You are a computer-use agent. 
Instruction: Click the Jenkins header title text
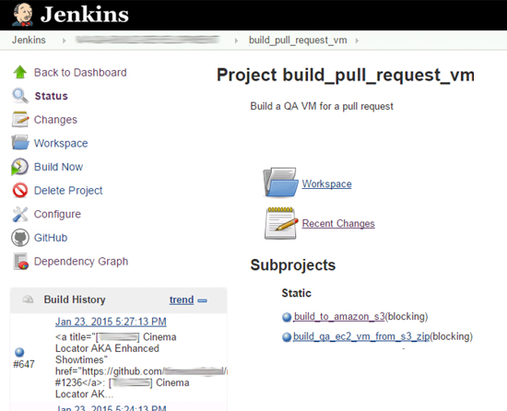click(x=85, y=15)
